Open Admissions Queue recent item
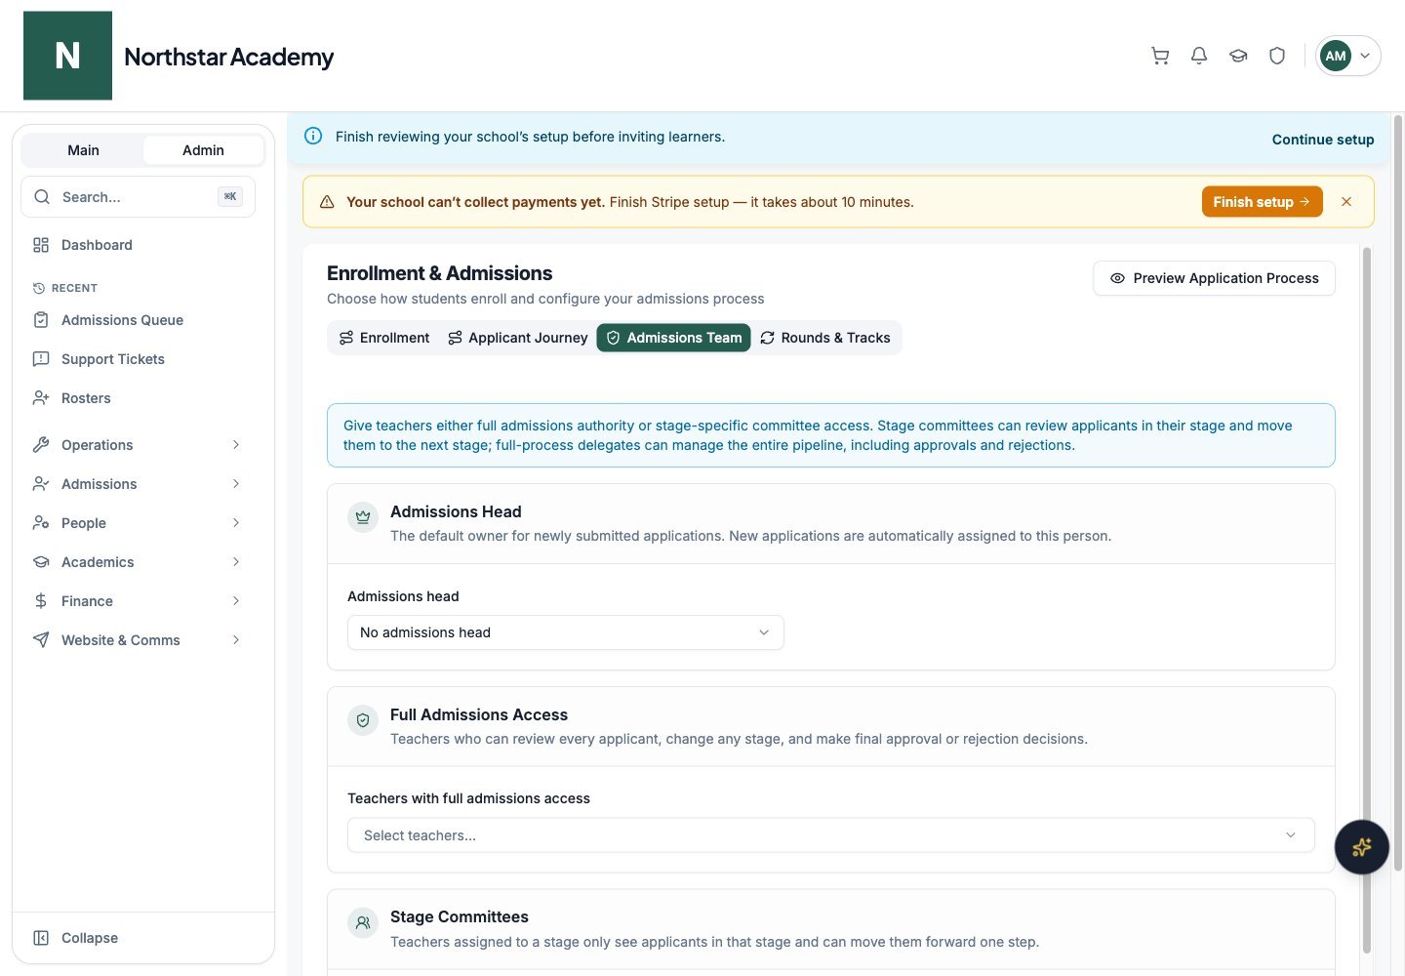The height and width of the screenshot is (976, 1405). click(x=138, y=320)
